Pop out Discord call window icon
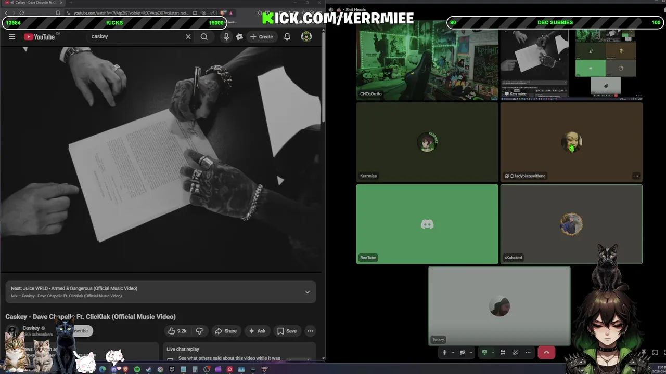The width and height of the screenshot is (666, 374). coord(655,353)
